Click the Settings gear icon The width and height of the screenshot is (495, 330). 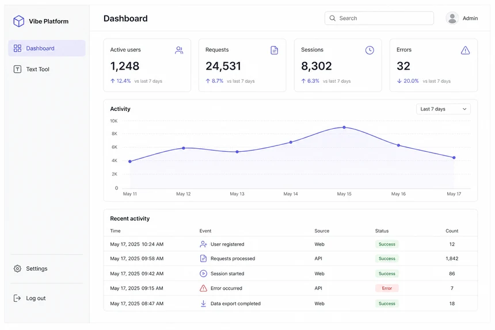pos(17,268)
